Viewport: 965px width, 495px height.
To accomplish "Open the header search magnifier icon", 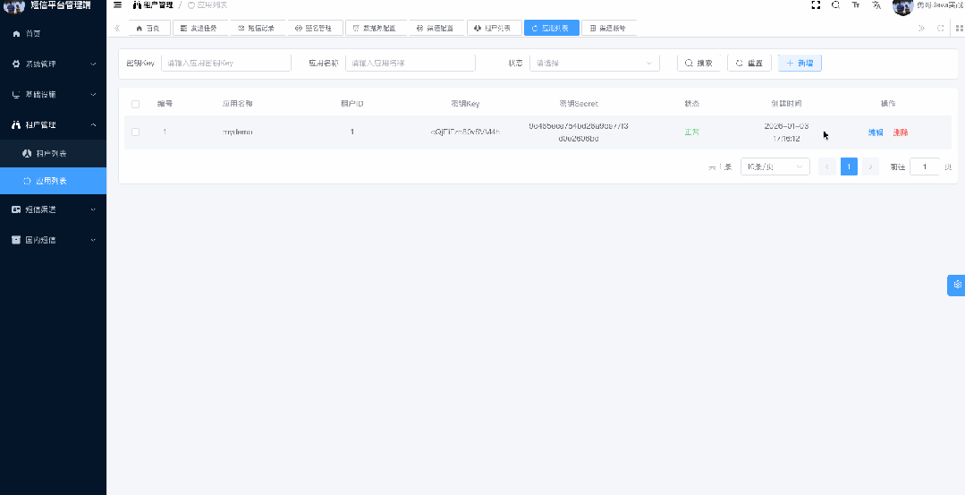I will [x=835, y=5].
